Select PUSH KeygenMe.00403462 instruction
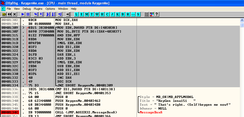Image resolution: width=244 pixels, height=117 pixels. (x=78, y=101)
